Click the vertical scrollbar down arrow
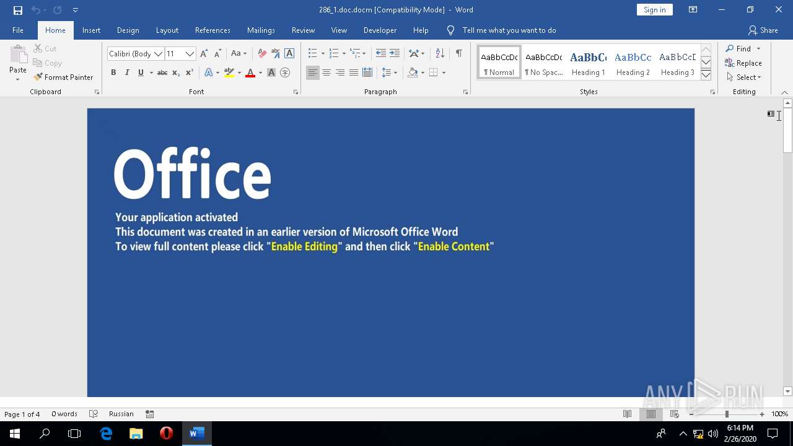793x446 pixels. tap(787, 391)
